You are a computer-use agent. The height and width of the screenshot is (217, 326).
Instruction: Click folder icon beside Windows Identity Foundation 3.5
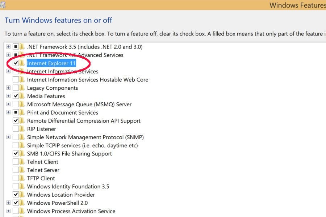coord(22,187)
